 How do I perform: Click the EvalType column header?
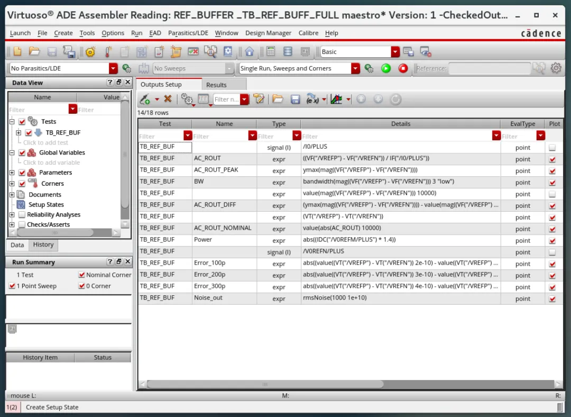(x=522, y=124)
